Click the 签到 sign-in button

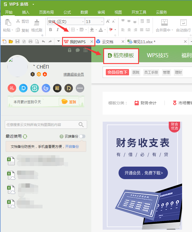click(x=69, y=102)
